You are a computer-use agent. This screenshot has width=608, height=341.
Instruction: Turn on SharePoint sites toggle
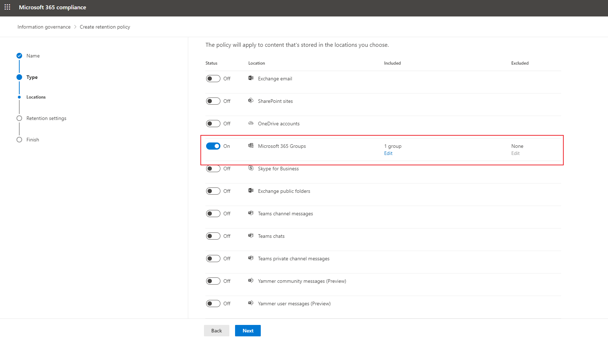pyautogui.click(x=213, y=101)
